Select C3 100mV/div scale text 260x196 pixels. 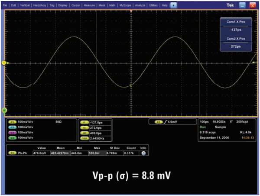point(26,132)
